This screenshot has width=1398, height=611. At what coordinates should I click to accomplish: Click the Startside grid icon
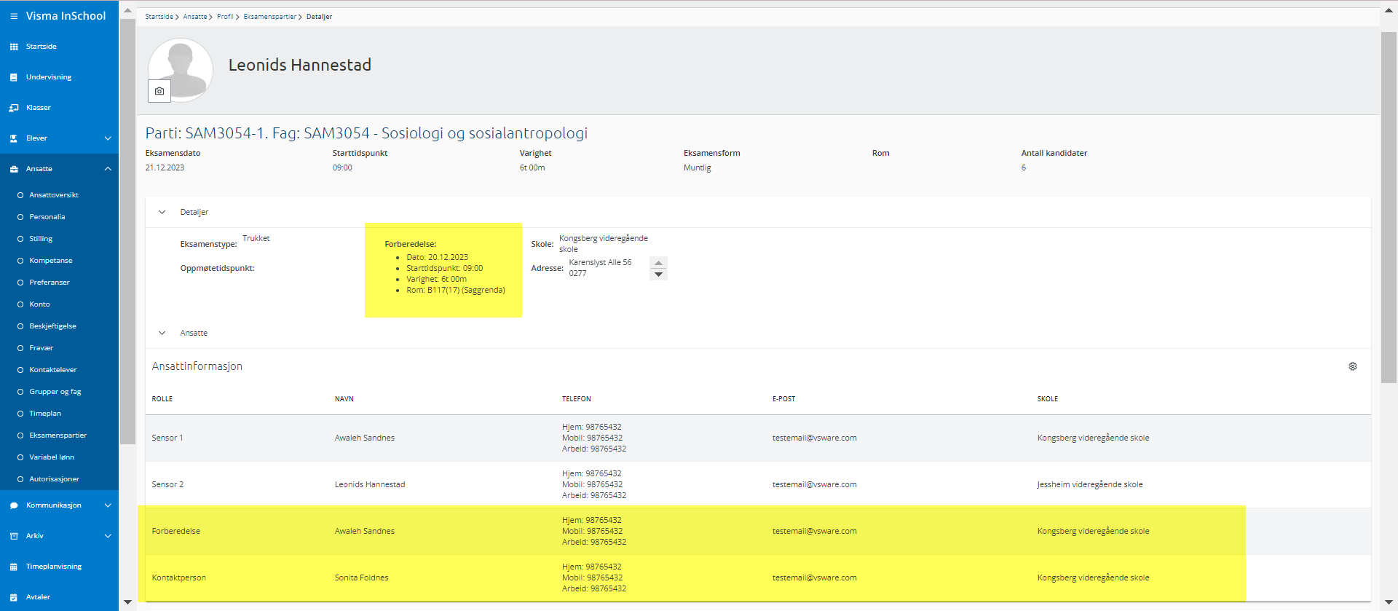coord(13,47)
